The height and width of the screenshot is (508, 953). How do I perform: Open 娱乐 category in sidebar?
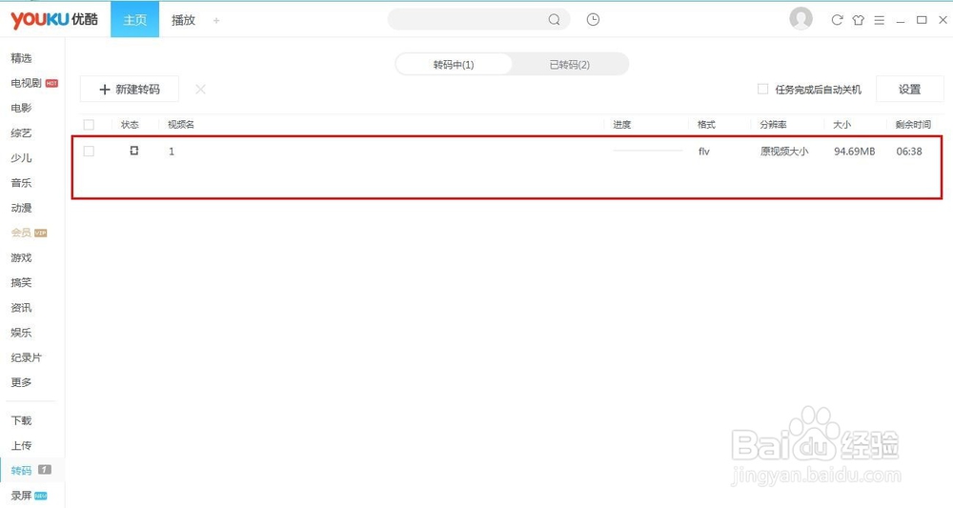pos(21,333)
